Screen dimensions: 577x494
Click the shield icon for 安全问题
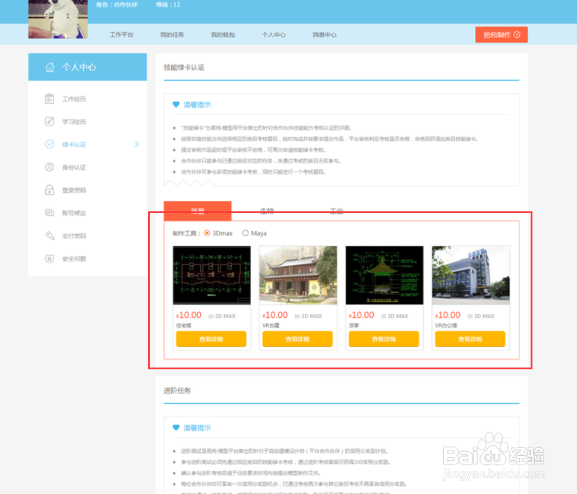click(49, 259)
